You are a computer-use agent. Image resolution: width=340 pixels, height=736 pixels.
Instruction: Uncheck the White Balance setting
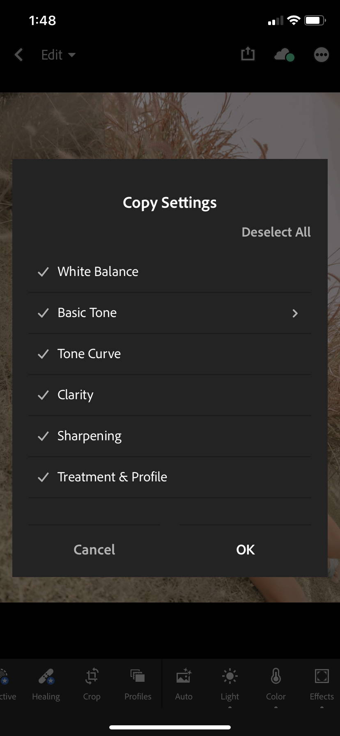coord(170,271)
